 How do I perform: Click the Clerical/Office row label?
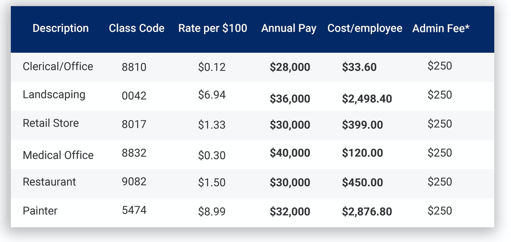pos(58,67)
